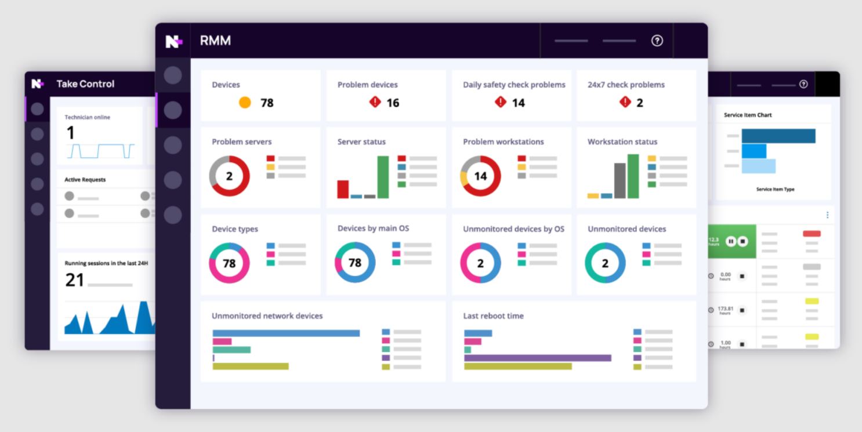Viewport: 862px width, 432px height.
Task: Click the pink legend swatch in Device types
Action: 270,254
